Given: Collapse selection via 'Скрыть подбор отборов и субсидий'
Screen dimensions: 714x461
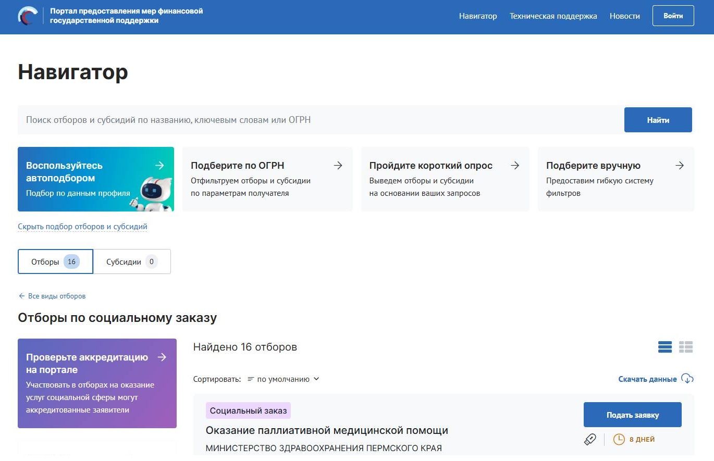Looking at the screenshot, I should 82,227.
